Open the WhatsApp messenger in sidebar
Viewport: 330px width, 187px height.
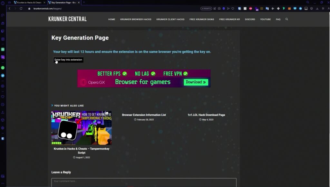pyautogui.click(x=3, y=68)
